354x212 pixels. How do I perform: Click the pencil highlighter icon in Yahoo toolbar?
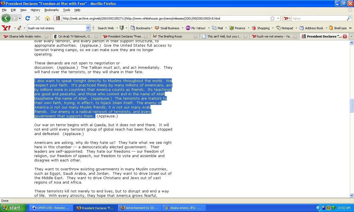coord(19,28)
